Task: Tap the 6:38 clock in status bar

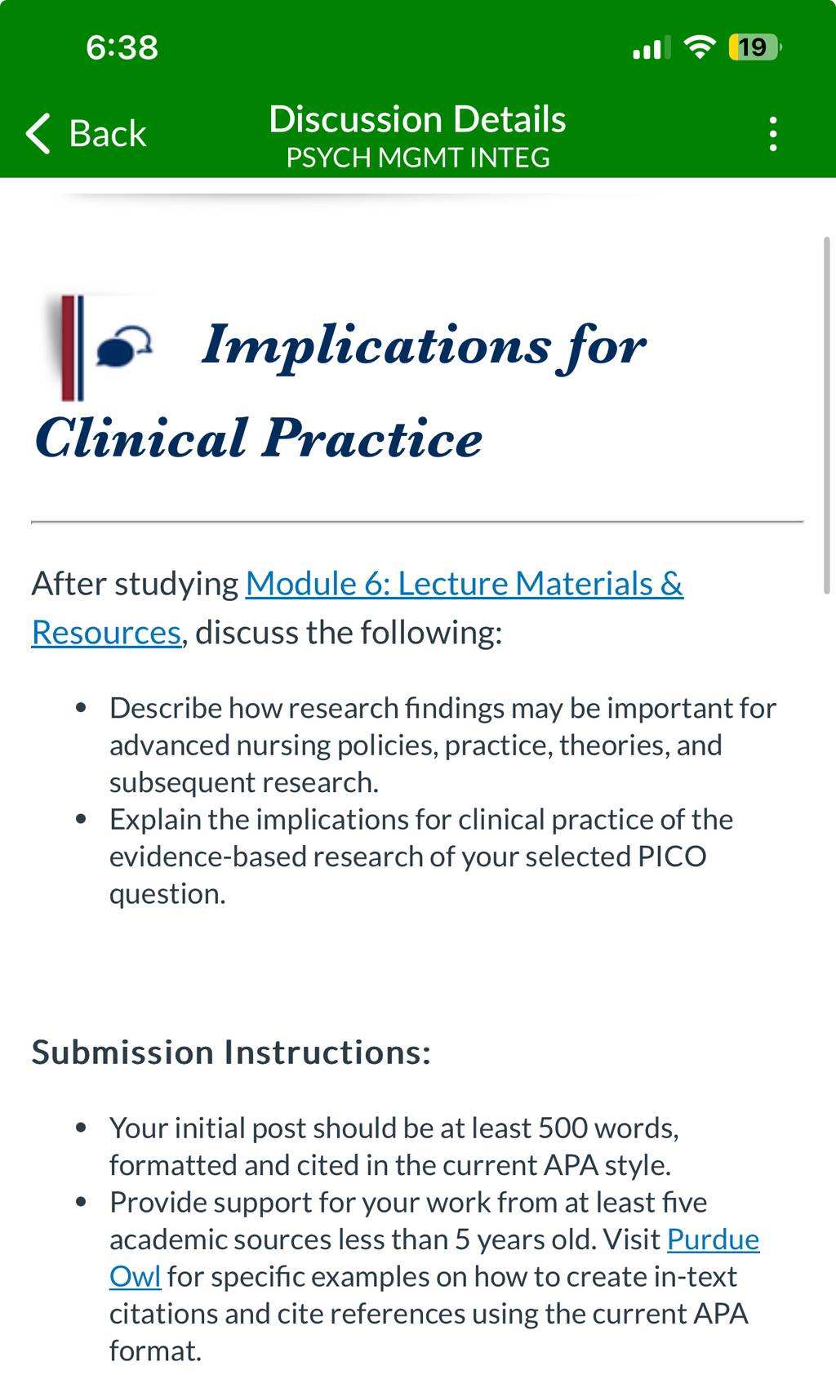Action: click(122, 47)
